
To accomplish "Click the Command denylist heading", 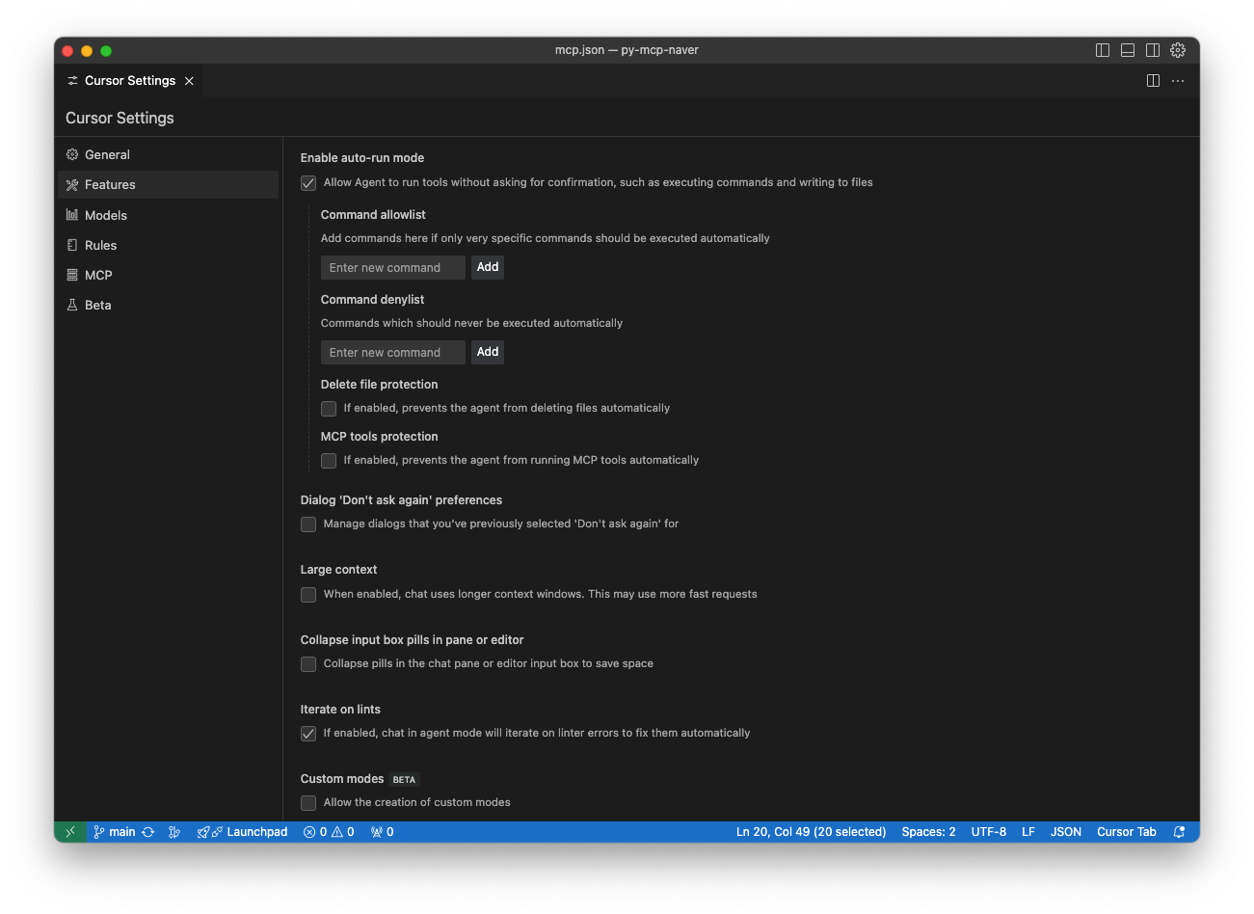I will 372,300.
